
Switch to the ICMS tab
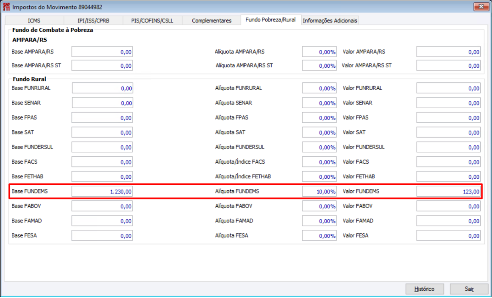(34, 21)
